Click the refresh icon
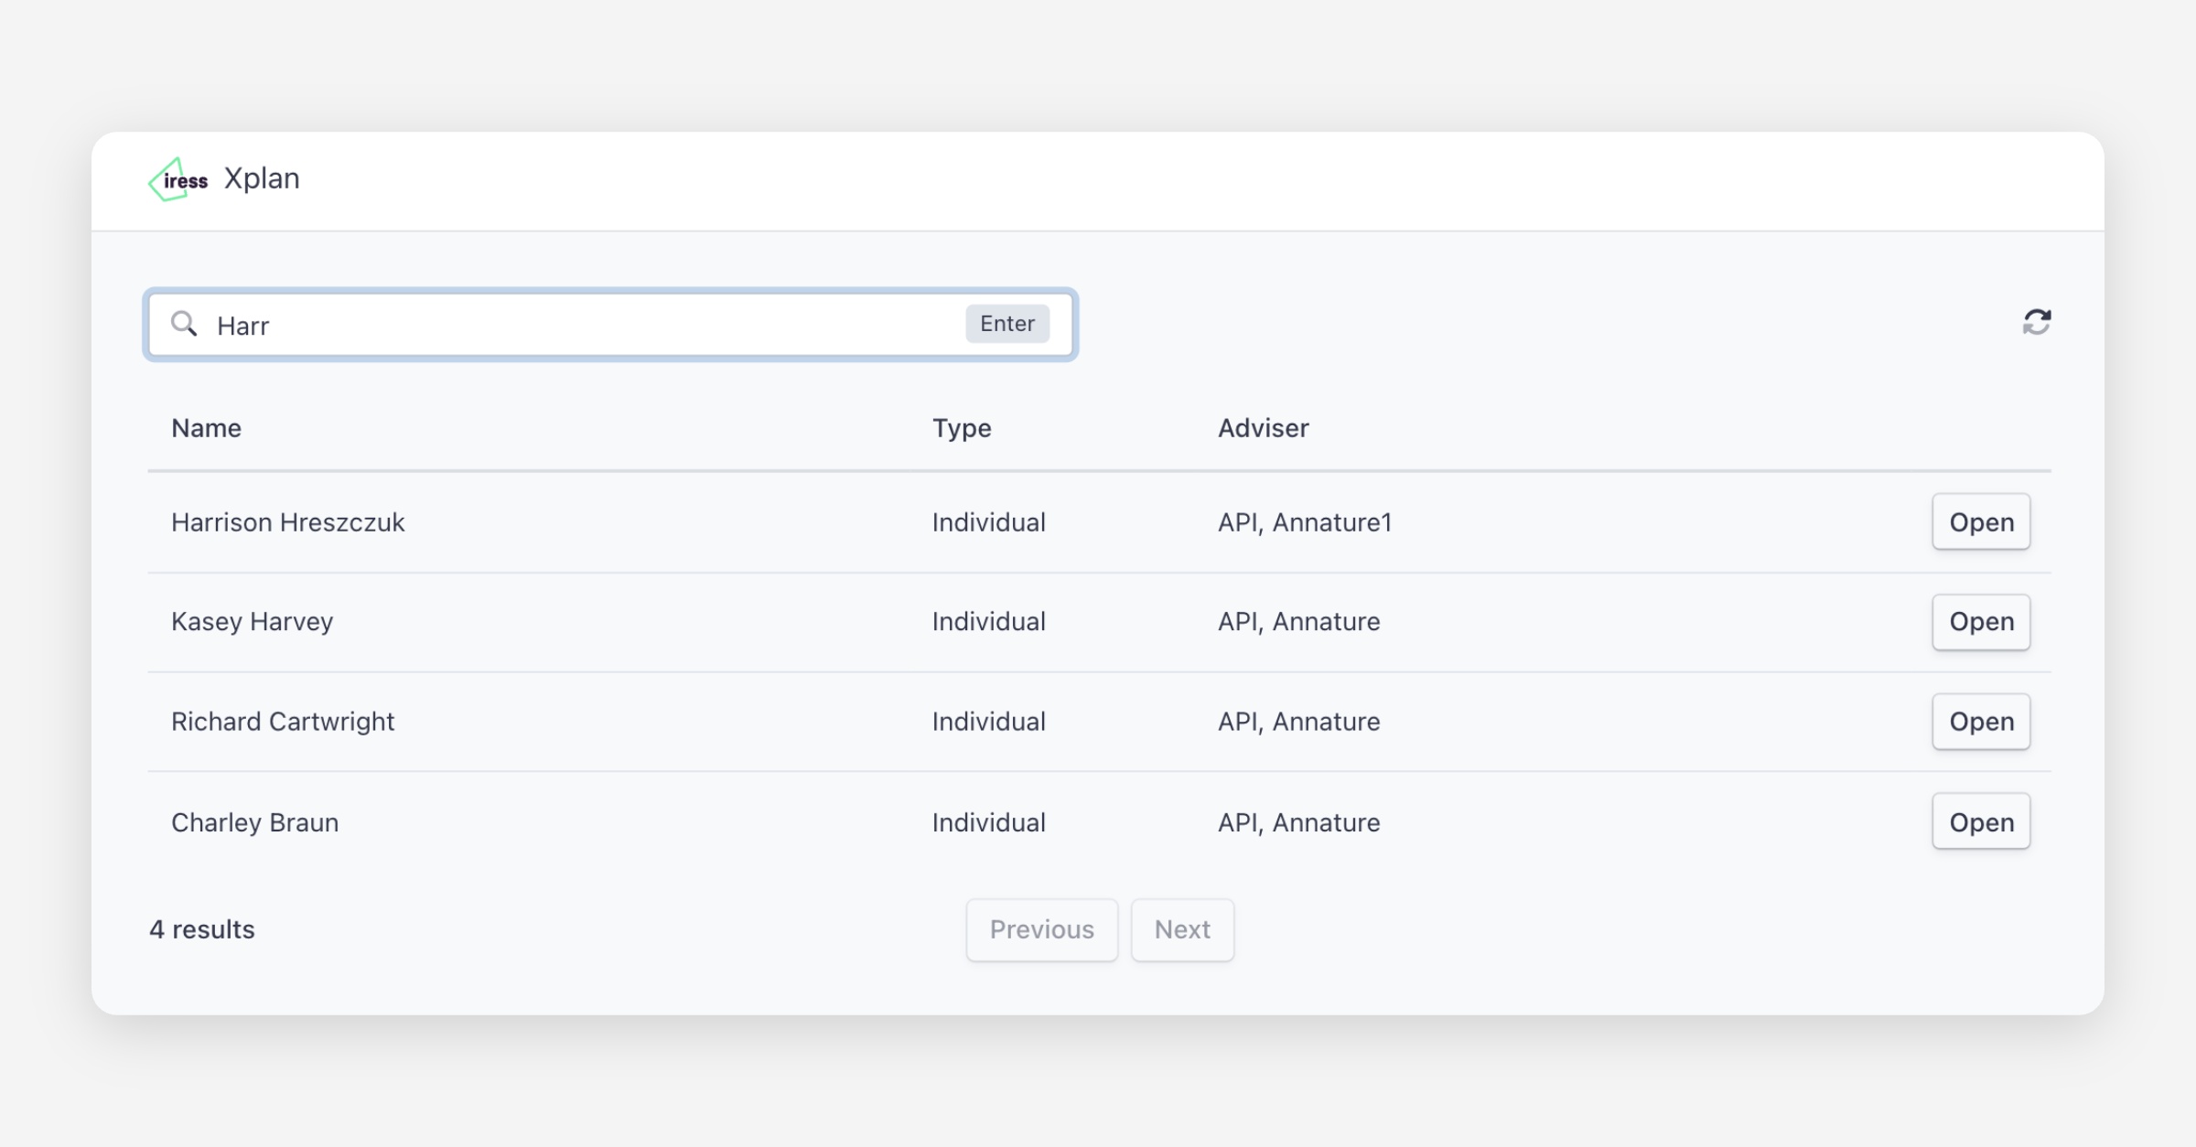 (2036, 322)
